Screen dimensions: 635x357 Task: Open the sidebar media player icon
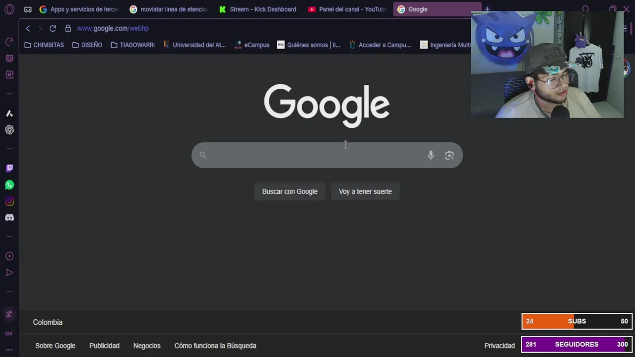(x=9, y=256)
